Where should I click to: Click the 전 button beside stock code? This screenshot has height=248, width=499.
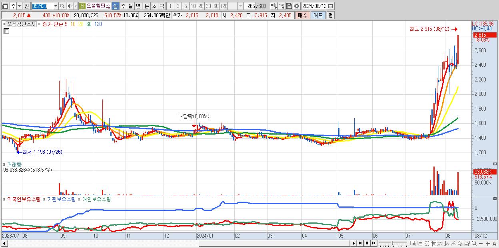pyautogui.click(x=26, y=6)
